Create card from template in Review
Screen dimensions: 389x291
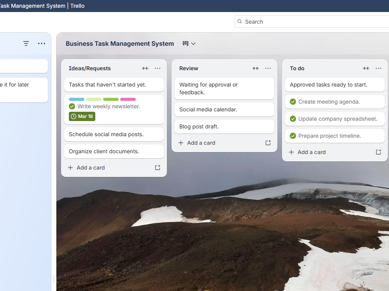click(x=268, y=143)
